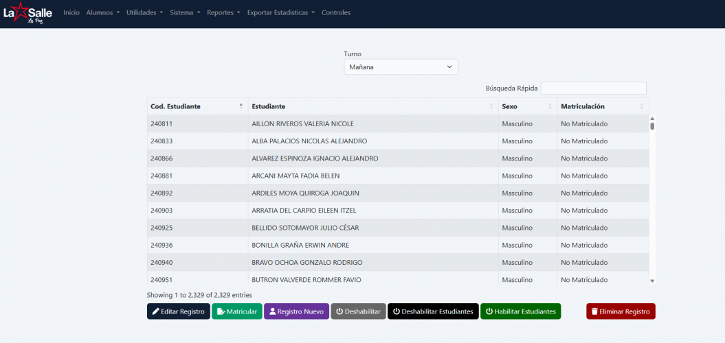
Task: Select row BRAVO OCHOA GONZALO RODRIGO
Action: 398,262
